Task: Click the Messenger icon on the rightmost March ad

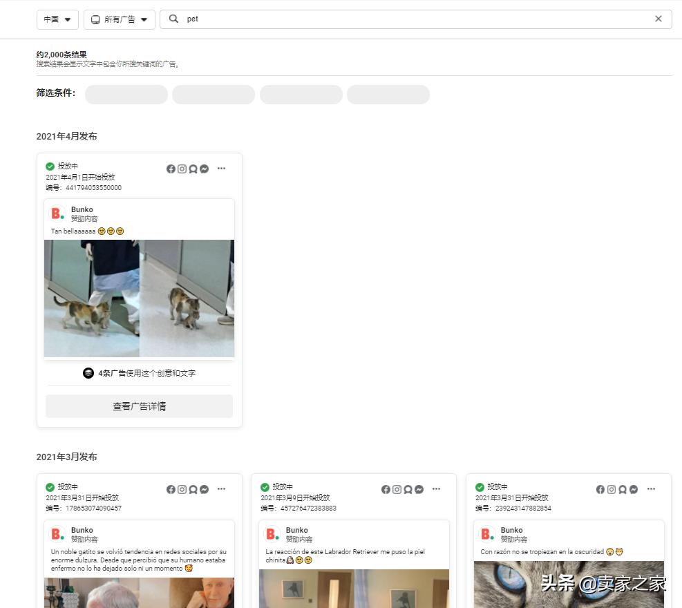Action: tap(634, 489)
